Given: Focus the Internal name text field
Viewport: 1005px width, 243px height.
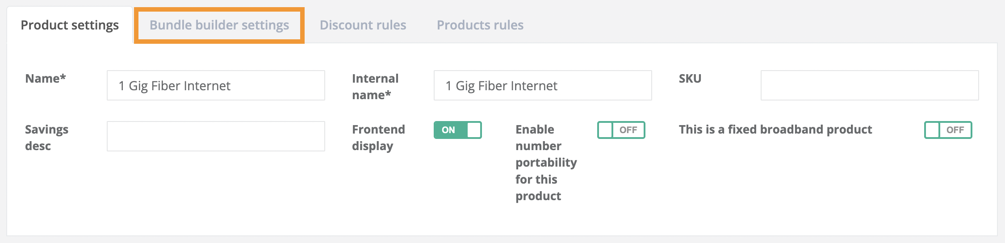Looking at the screenshot, I should point(542,85).
